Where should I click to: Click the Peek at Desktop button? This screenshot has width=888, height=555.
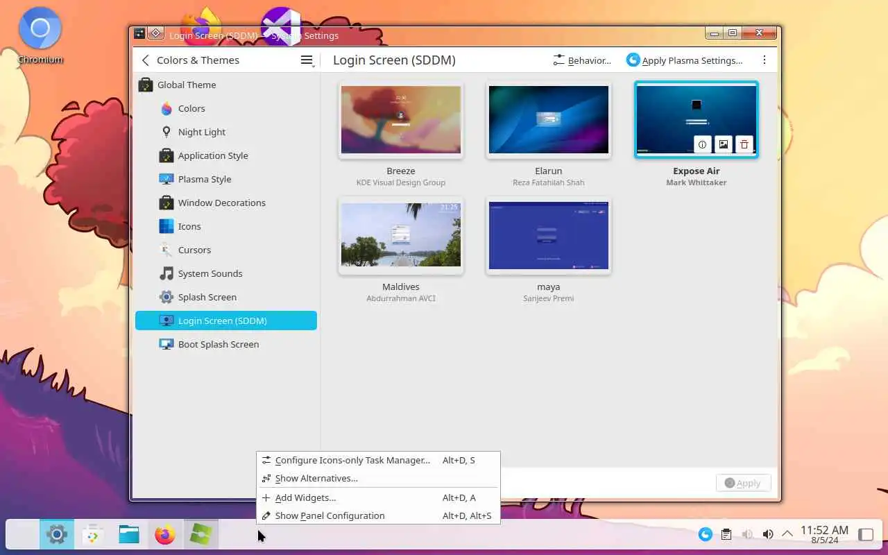click(866, 534)
